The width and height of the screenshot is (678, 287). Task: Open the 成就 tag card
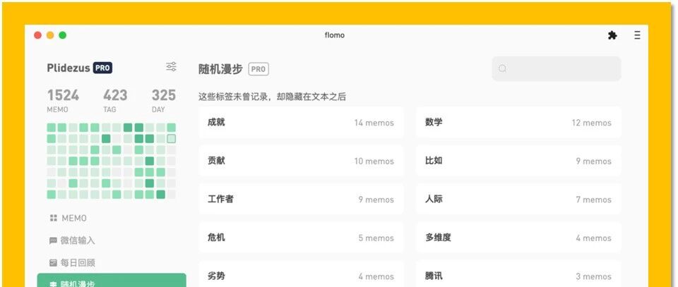coord(301,123)
